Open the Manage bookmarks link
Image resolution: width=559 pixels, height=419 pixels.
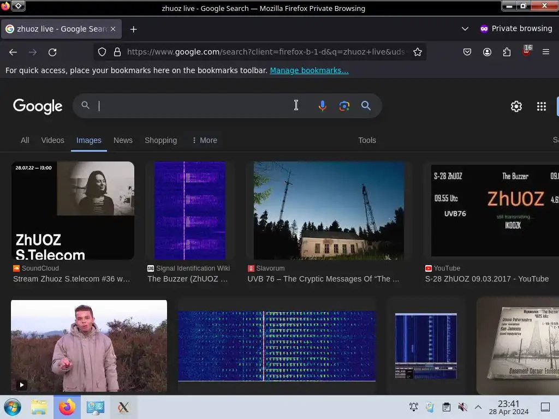[x=309, y=70]
